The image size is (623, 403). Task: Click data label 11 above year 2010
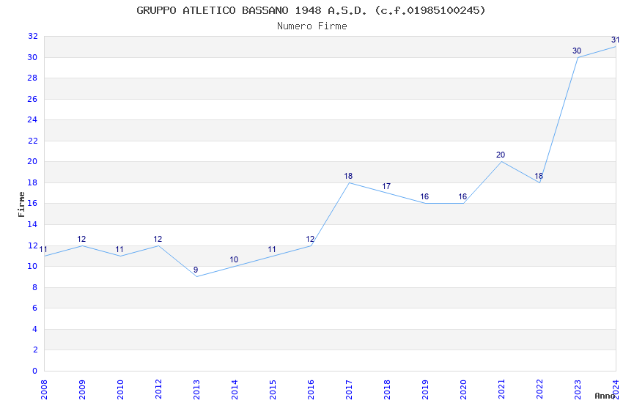(119, 249)
